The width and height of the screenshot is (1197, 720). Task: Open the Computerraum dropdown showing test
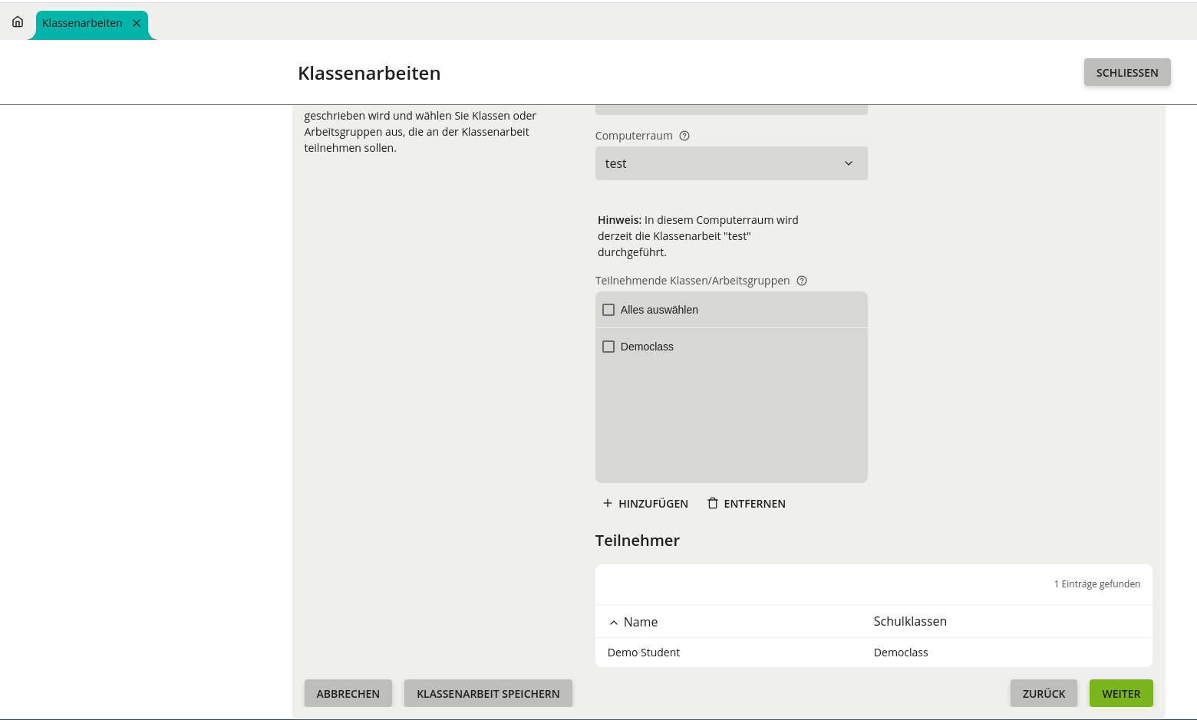[x=721, y=163]
